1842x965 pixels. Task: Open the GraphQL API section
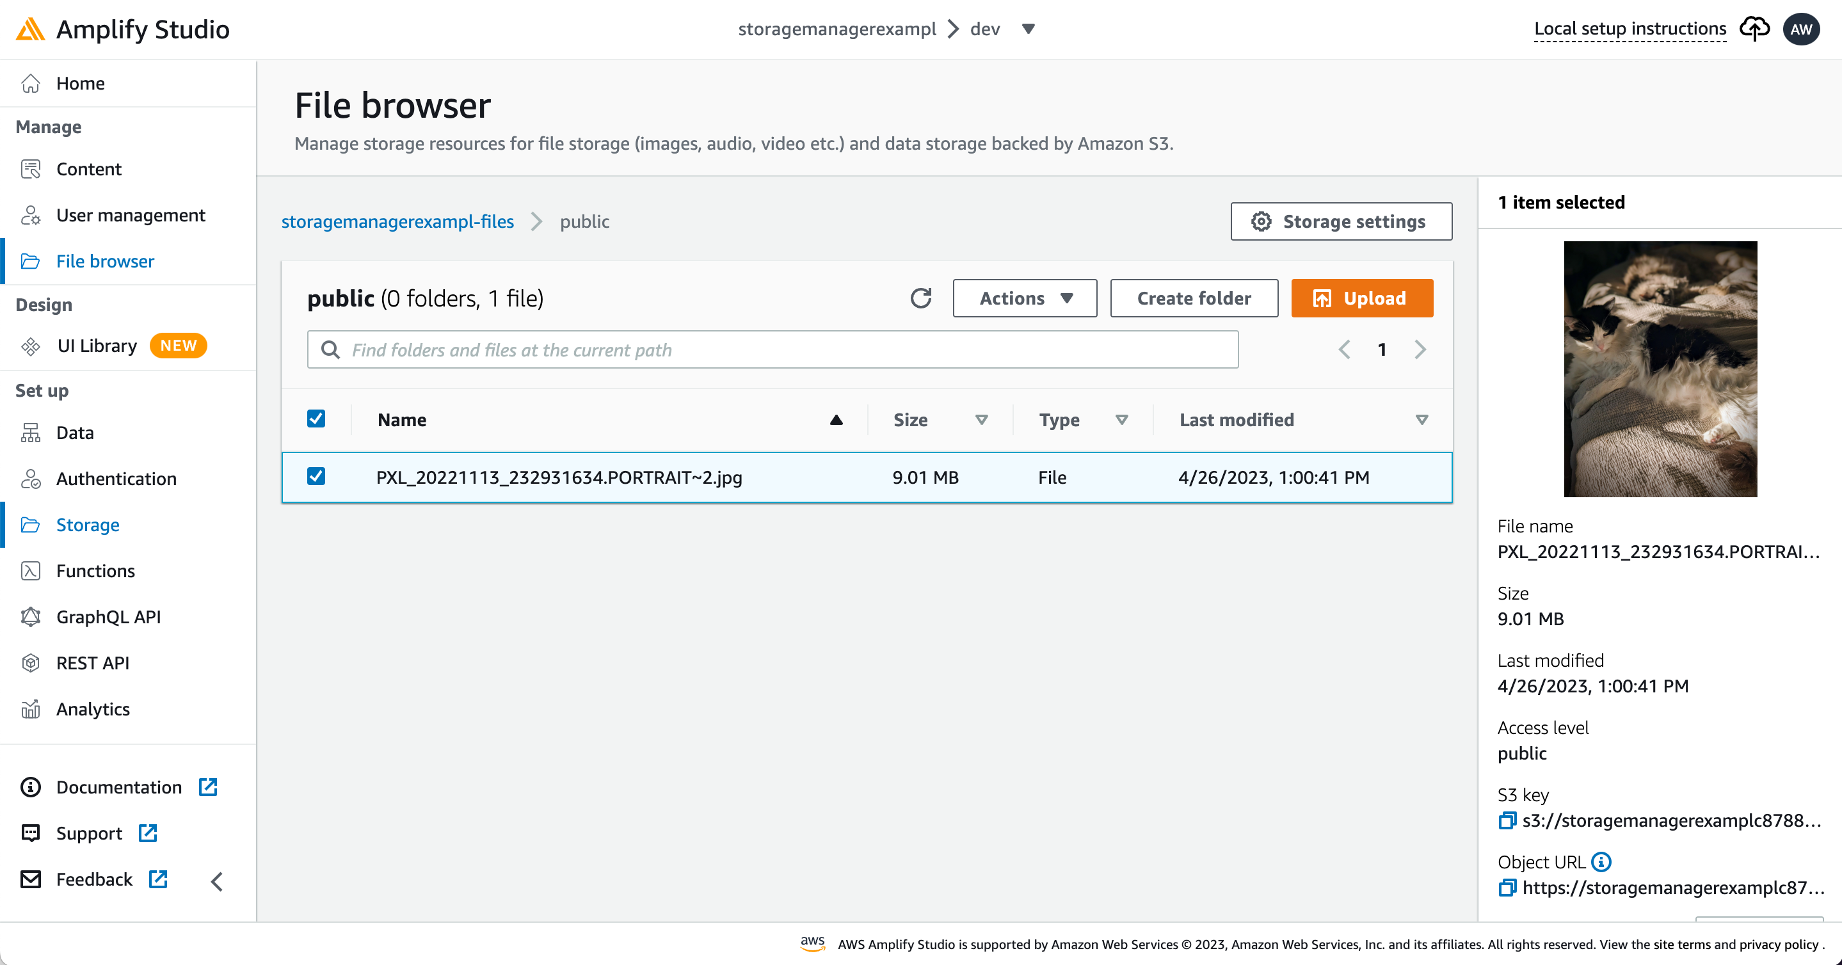tap(108, 616)
